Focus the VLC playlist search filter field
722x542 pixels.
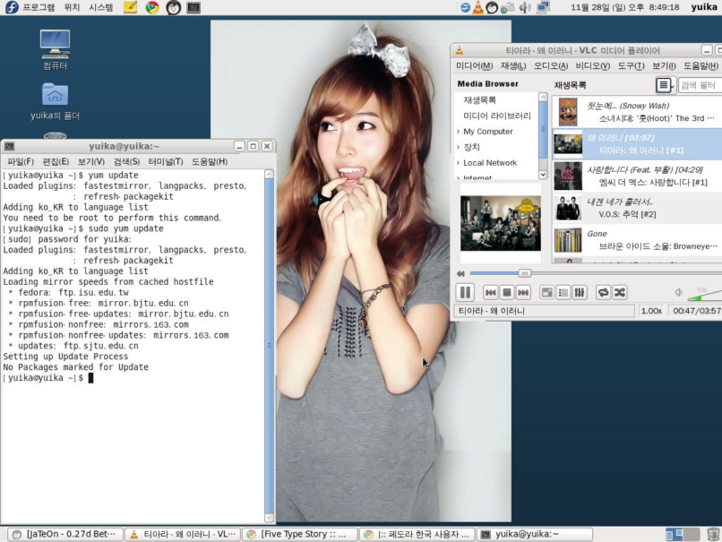(x=700, y=85)
